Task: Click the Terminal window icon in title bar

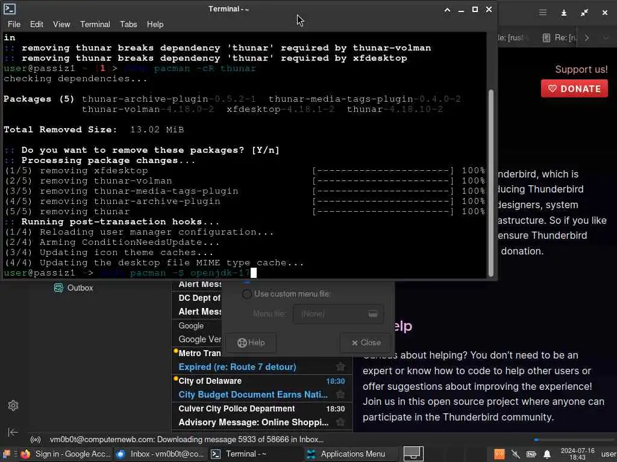Action: click(x=10, y=9)
